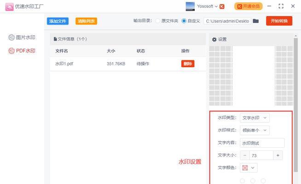Switch to the 图片水印 sidebar tab
The width and height of the screenshot is (301, 184).
22,37
